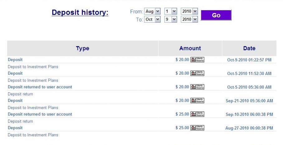Screen dimensions: 283x145
Task: Click the Type column header
Action: click(x=83, y=48)
